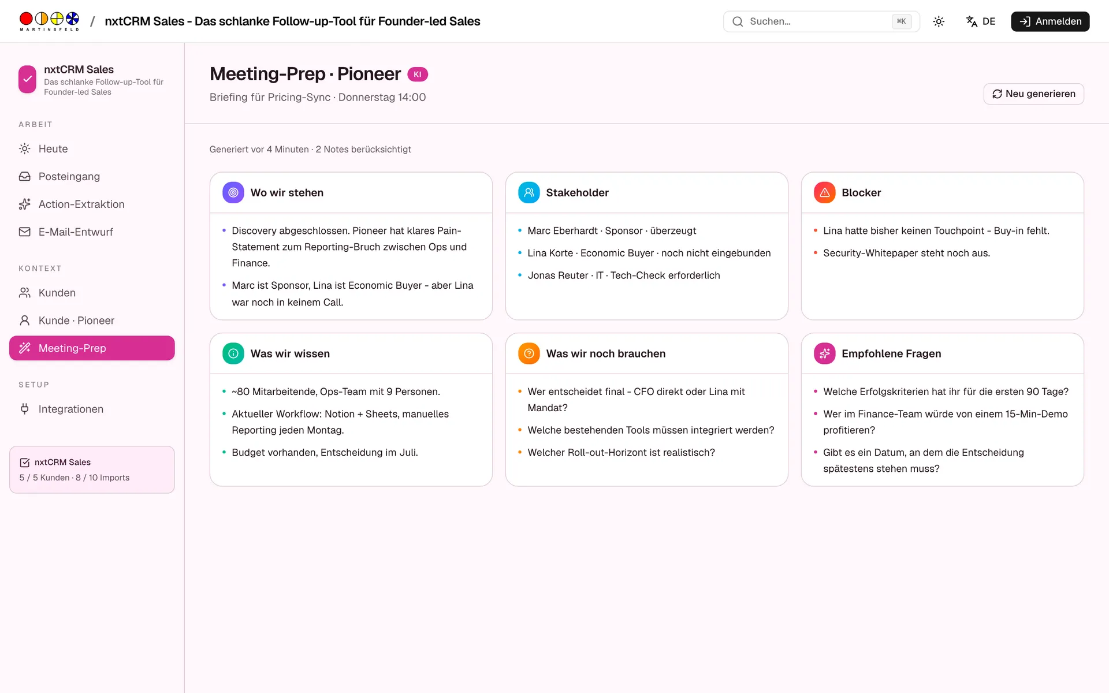Click the Wo wir stehen card title
This screenshot has height=693, width=1109.
(287, 192)
